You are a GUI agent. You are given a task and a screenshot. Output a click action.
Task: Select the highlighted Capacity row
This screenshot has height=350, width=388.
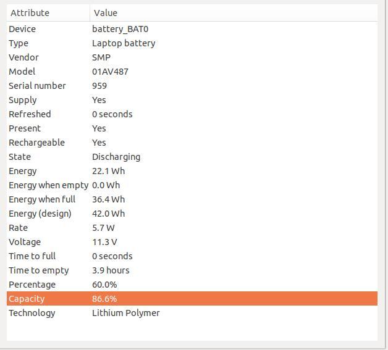click(192, 299)
